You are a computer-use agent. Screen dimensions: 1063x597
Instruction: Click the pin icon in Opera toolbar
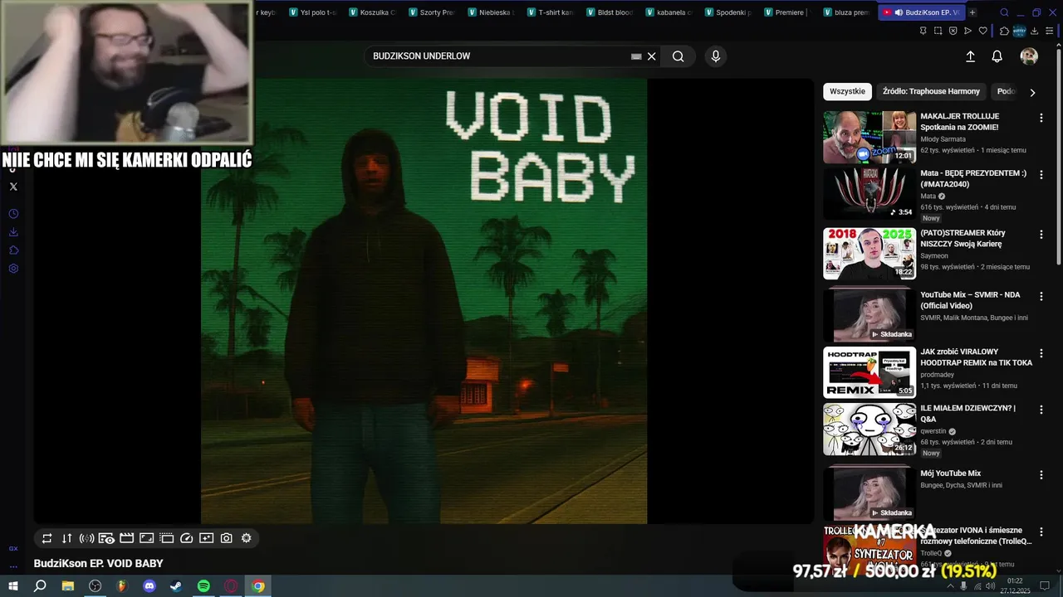click(923, 31)
